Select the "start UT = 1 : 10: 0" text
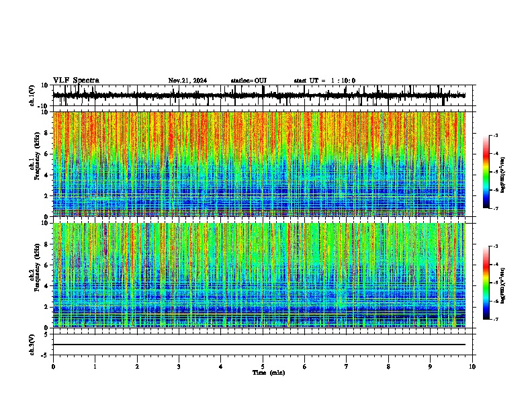The height and width of the screenshot is (411, 532). click(x=324, y=81)
